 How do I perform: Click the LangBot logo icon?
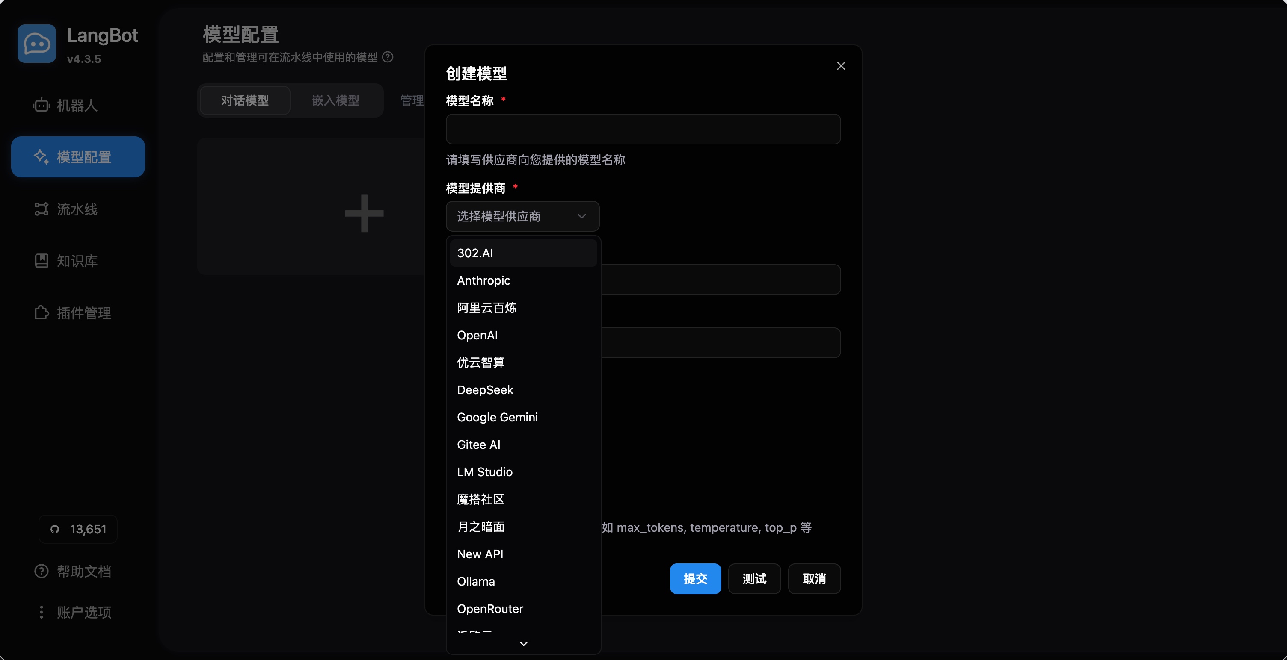coord(36,44)
